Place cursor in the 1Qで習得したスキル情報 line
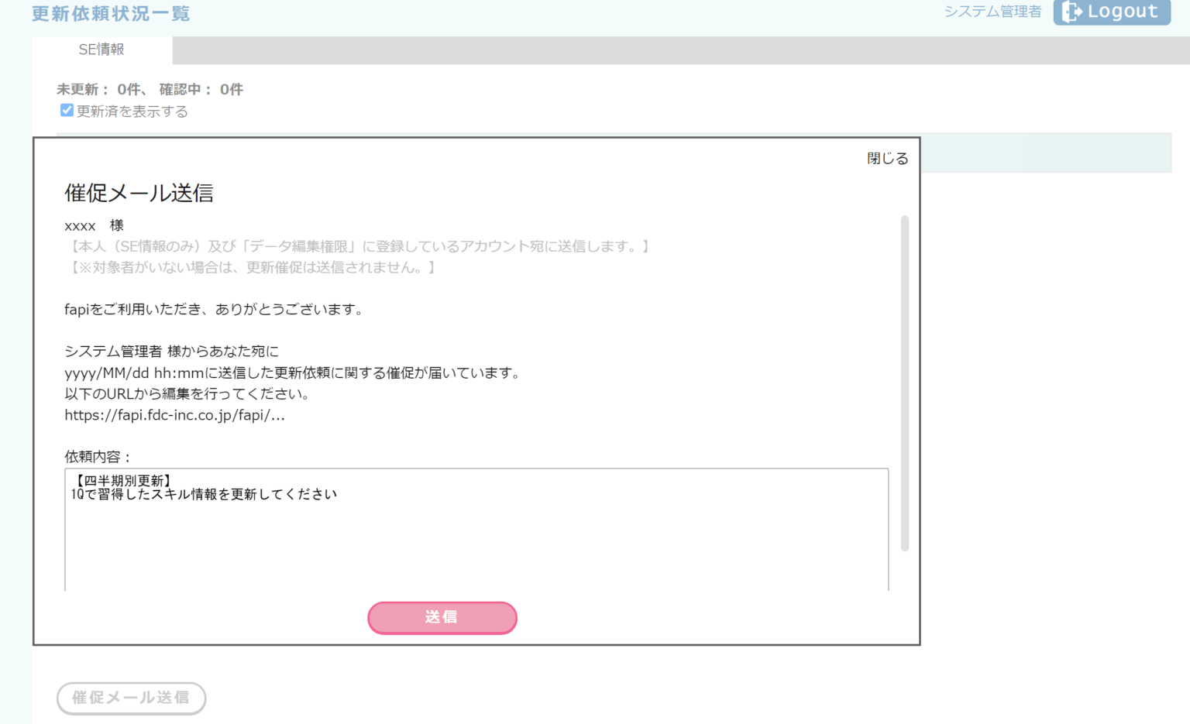The width and height of the screenshot is (1190, 724). tap(205, 495)
